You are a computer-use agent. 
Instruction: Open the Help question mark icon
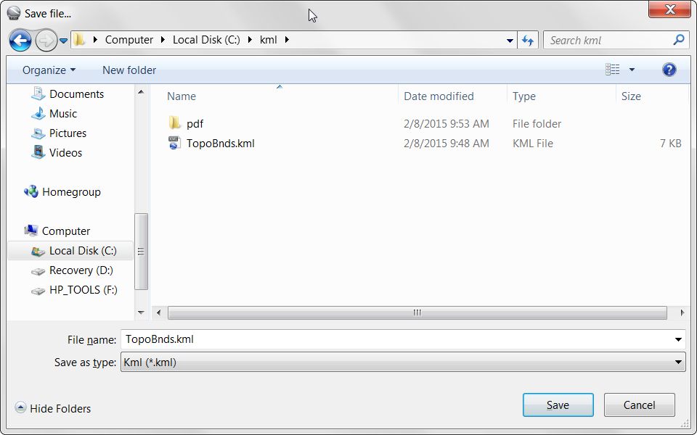[669, 70]
